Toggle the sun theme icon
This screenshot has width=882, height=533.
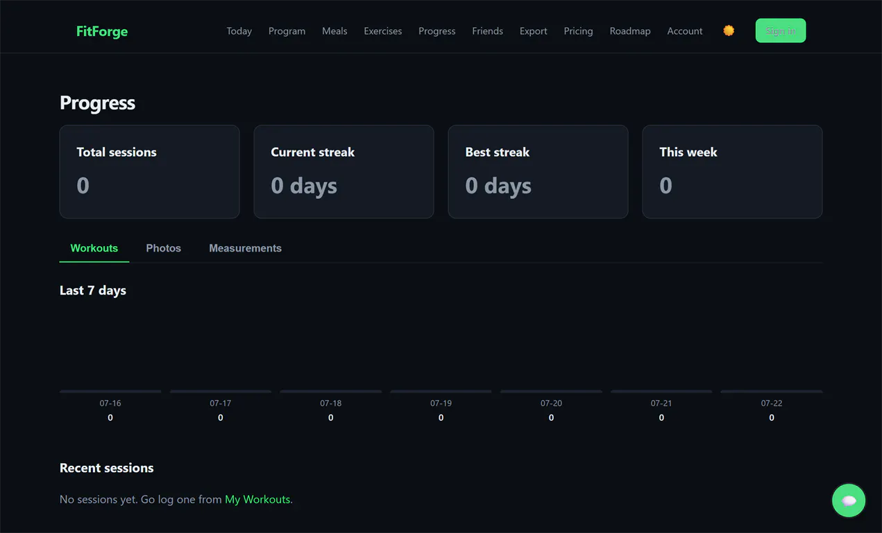pyautogui.click(x=729, y=30)
